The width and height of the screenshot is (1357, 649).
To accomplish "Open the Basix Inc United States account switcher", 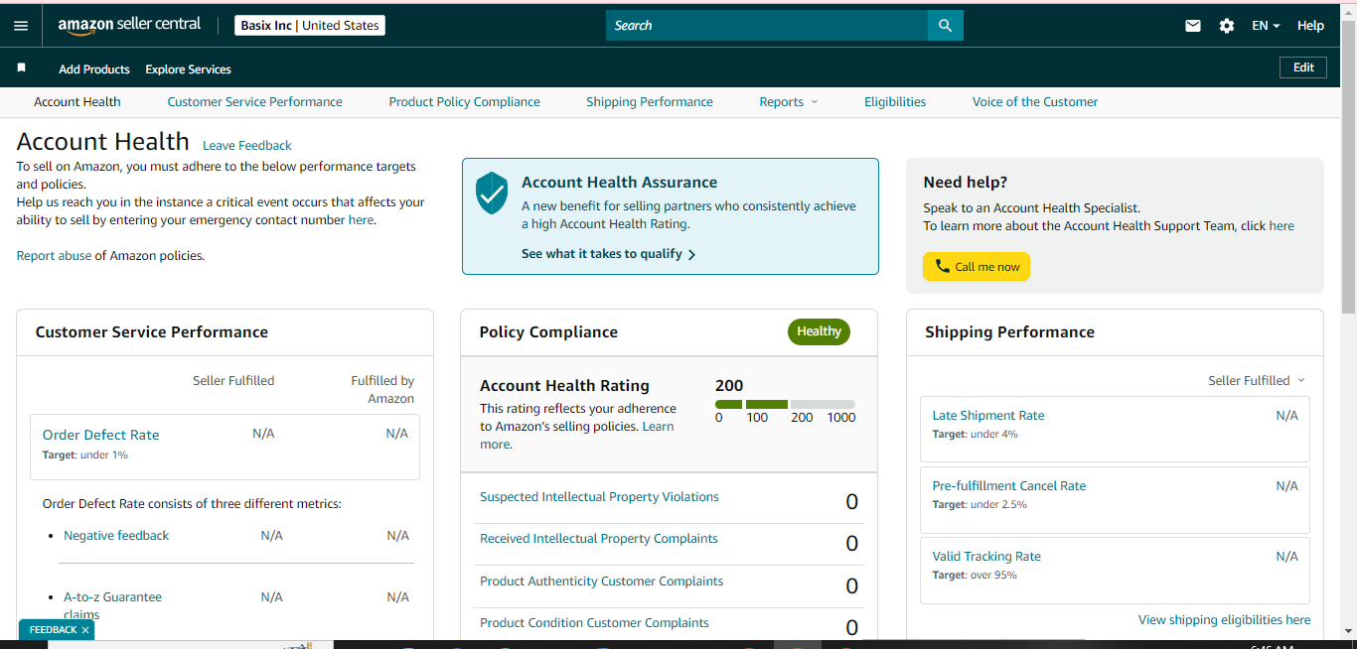I will [310, 26].
